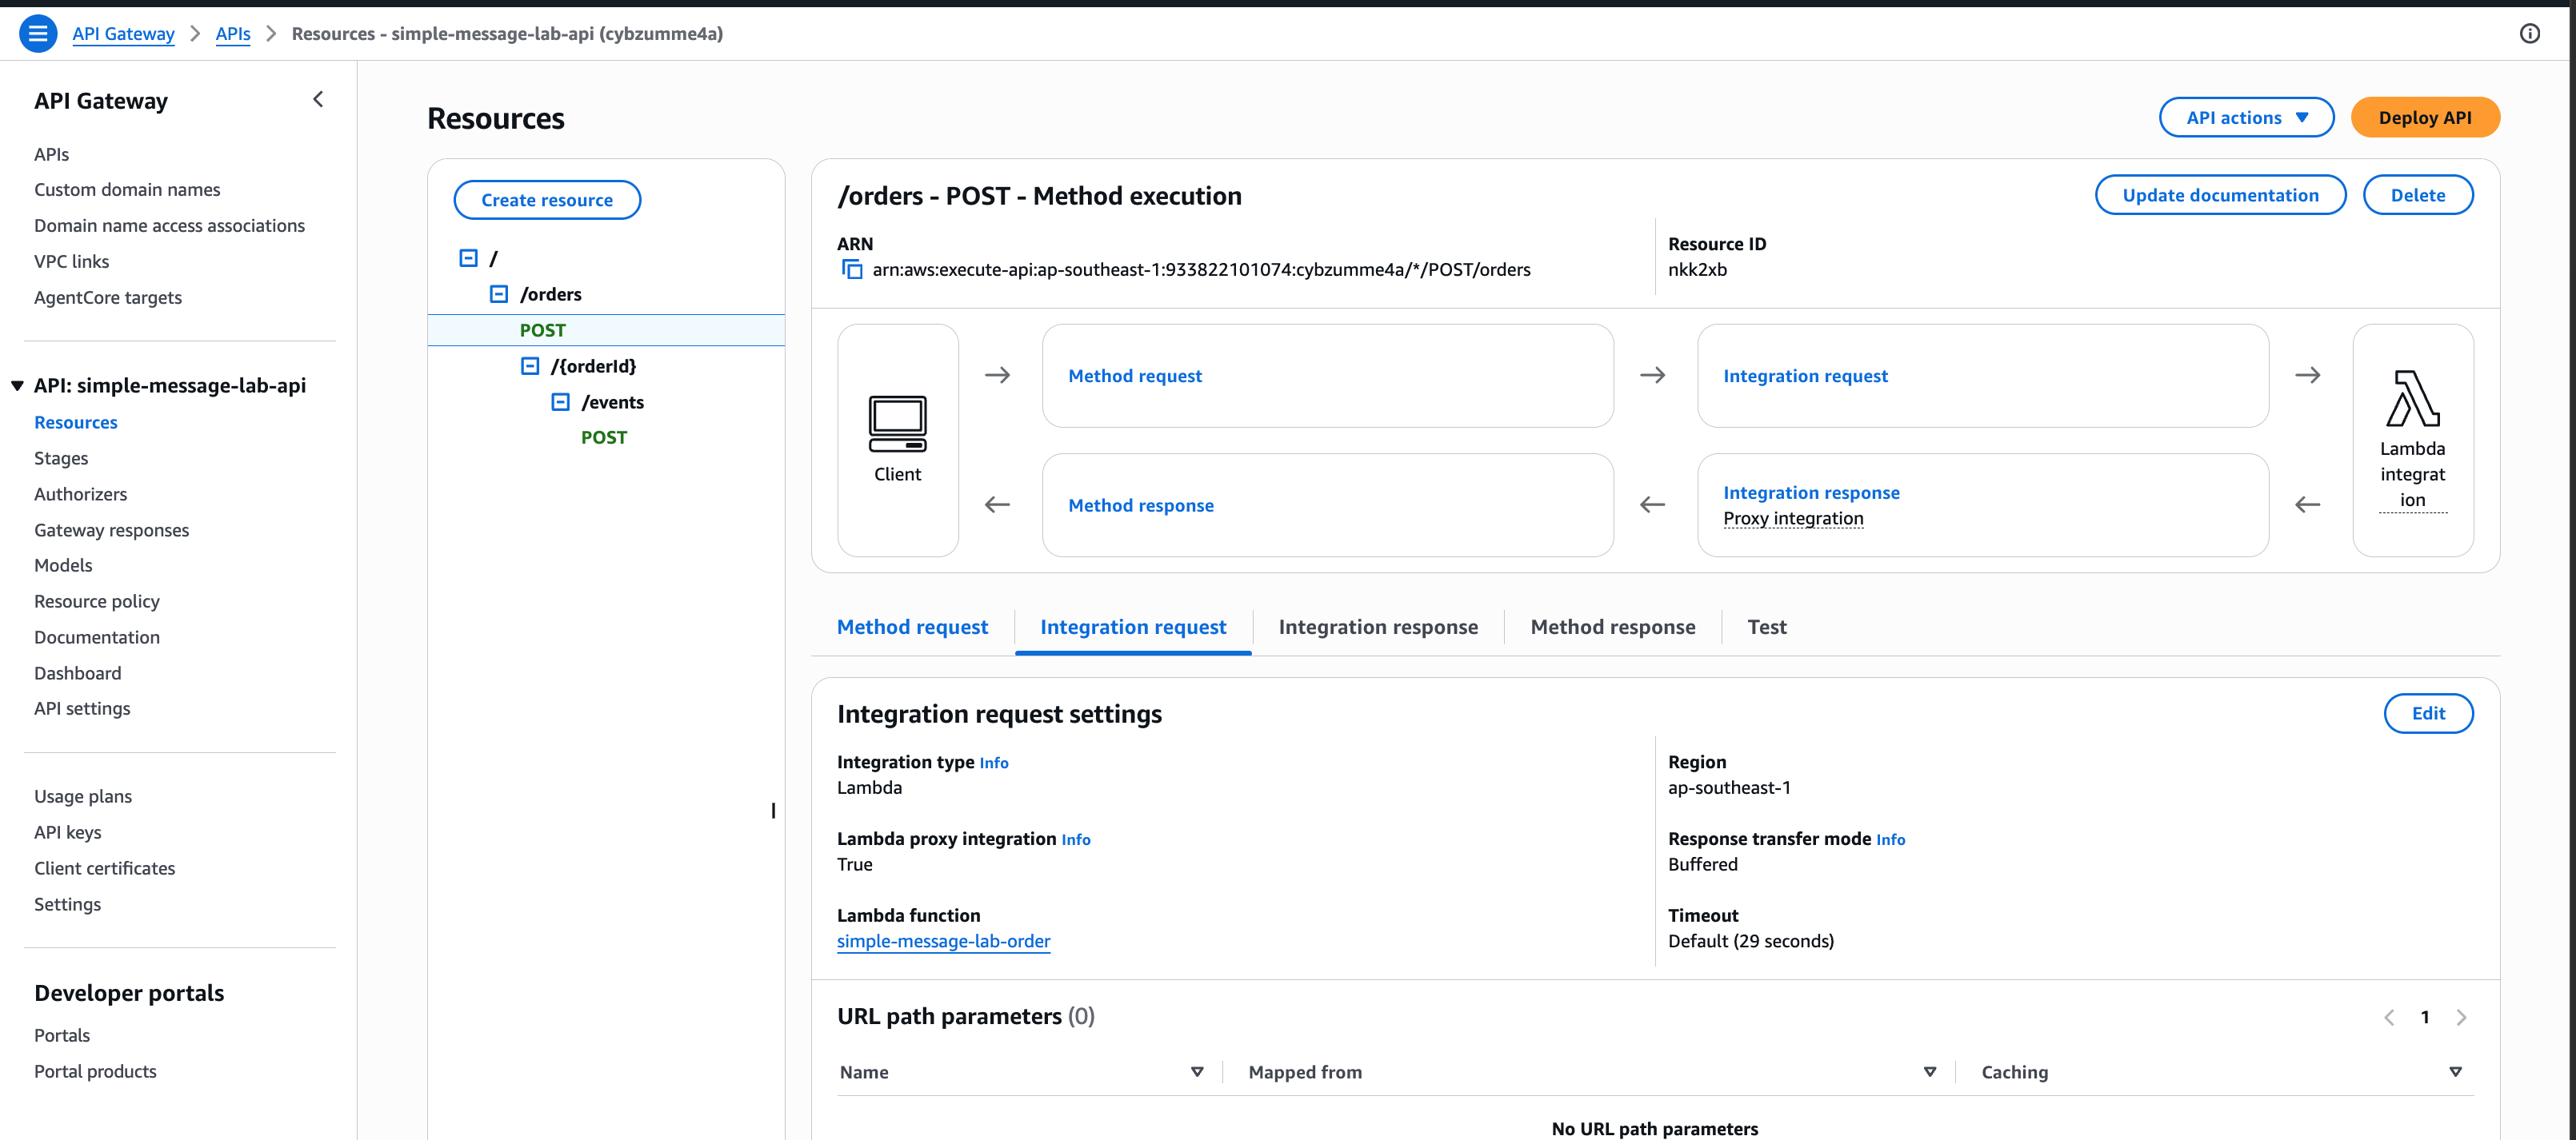Open Portal products in the sidebar
The width and height of the screenshot is (2576, 1140).
[95, 1070]
